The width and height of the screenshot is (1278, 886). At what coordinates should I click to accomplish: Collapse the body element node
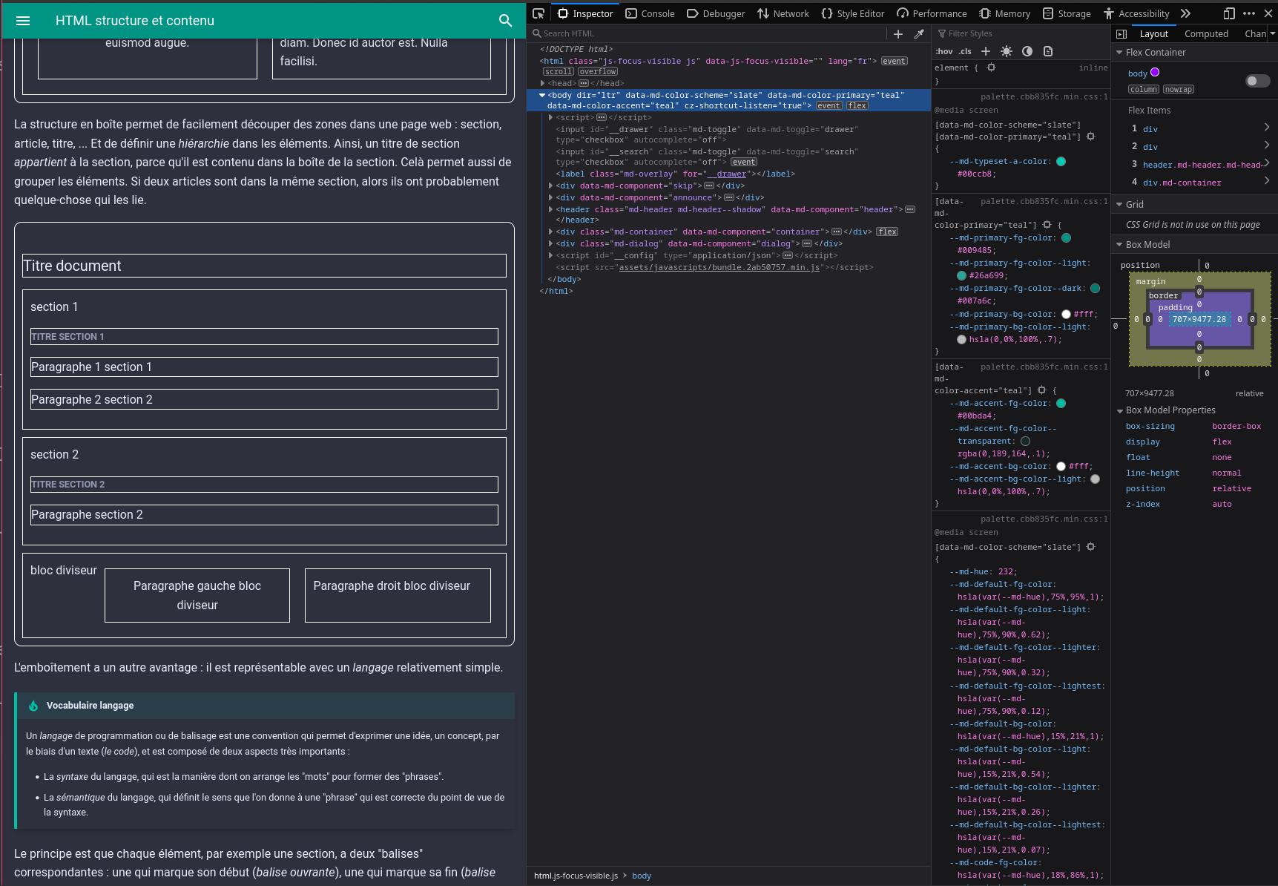coord(542,95)
